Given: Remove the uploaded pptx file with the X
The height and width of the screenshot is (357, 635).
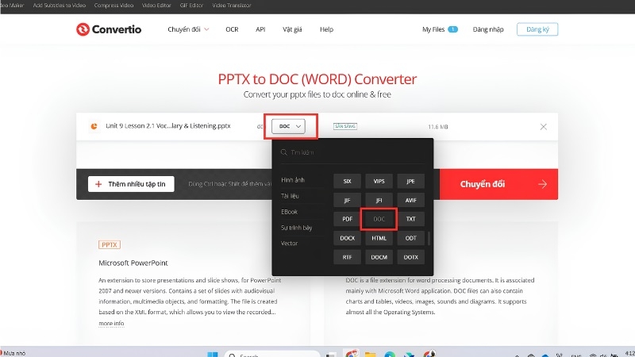Looking at the screenshot, I should (544, 127).
